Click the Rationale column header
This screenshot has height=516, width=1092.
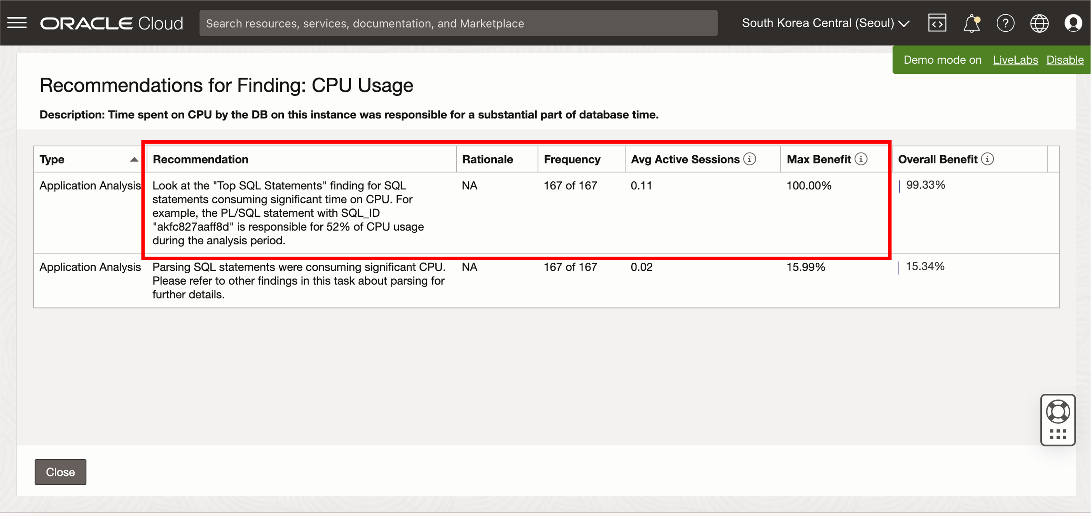[x=487, y=159]
